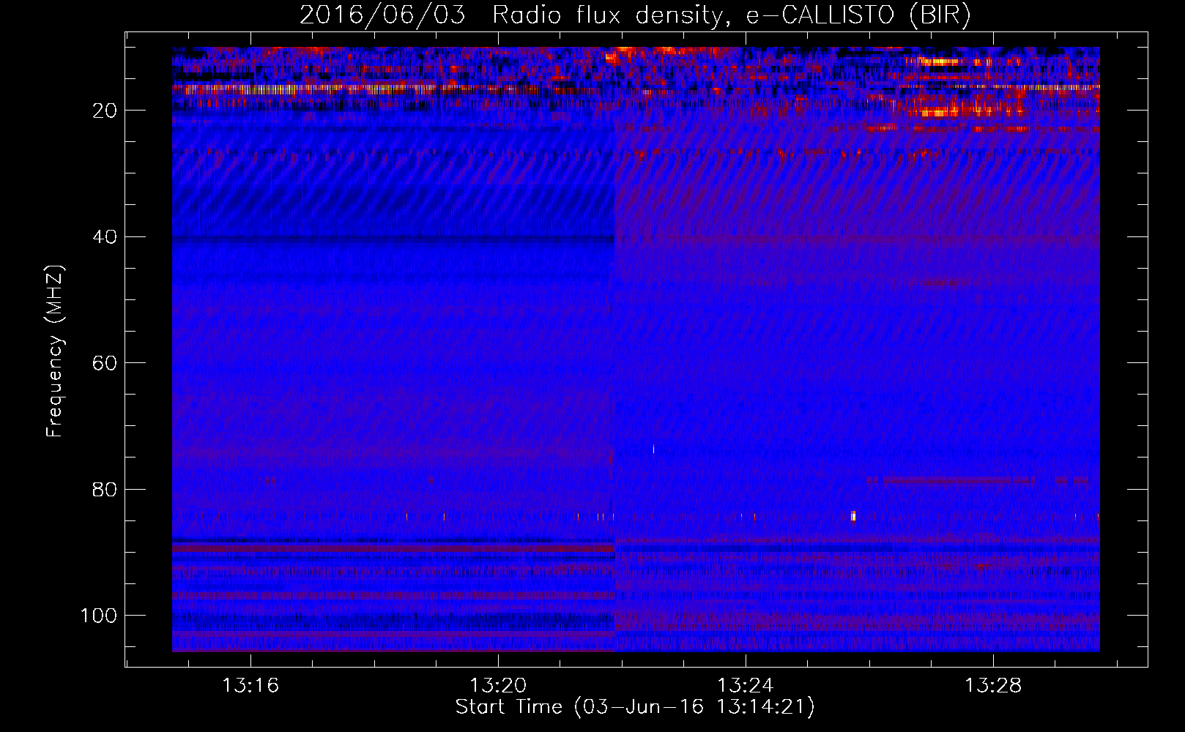Click the 60 MHz frequency tick label
Viewport: 1185px width, 732px height.
click(x=105, y=363)
